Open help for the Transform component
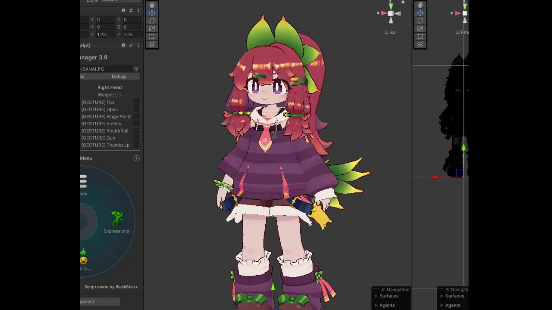 (123, 10)
